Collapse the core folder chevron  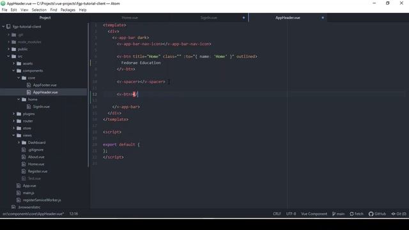pyautogui.click(x=19, y=78)
